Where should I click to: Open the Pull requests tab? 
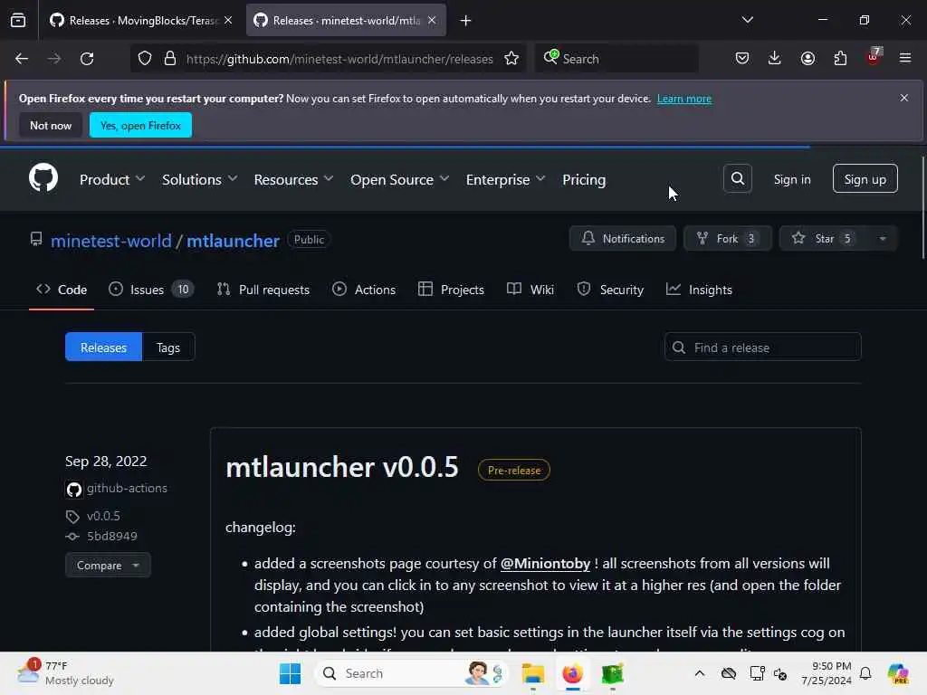263,290
